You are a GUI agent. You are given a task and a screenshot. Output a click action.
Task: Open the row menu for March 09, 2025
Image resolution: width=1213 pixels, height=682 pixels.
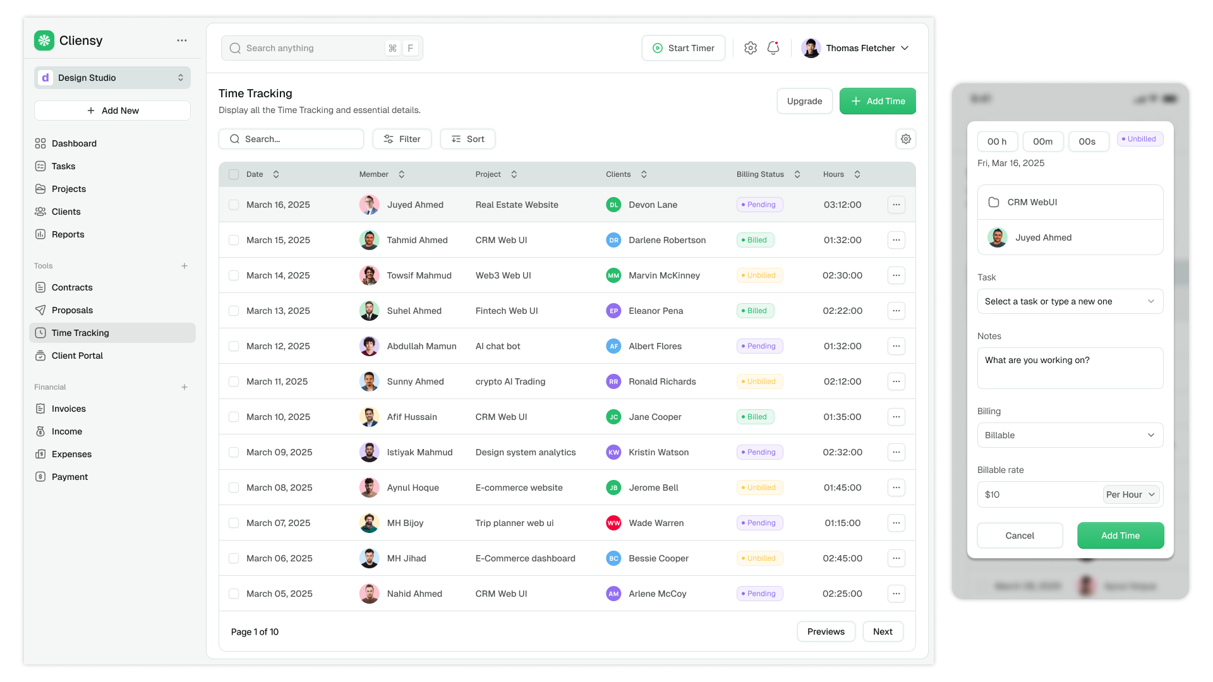(x=896, y=452)
